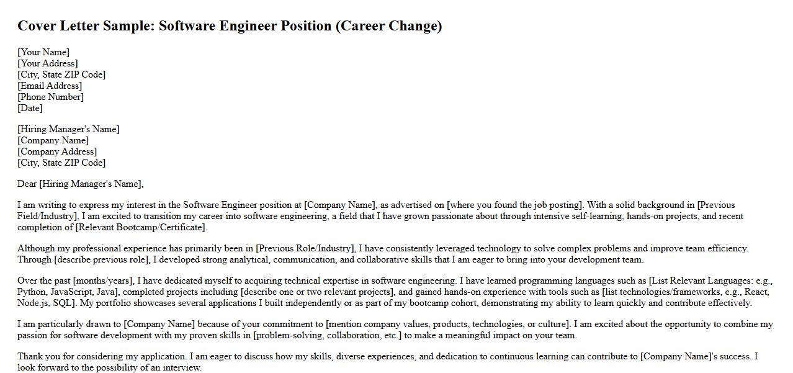Screen dimensions: 793x373
Task: Click the [Previous Role/Industry] placeholder
Action: (x=305, y=248)
